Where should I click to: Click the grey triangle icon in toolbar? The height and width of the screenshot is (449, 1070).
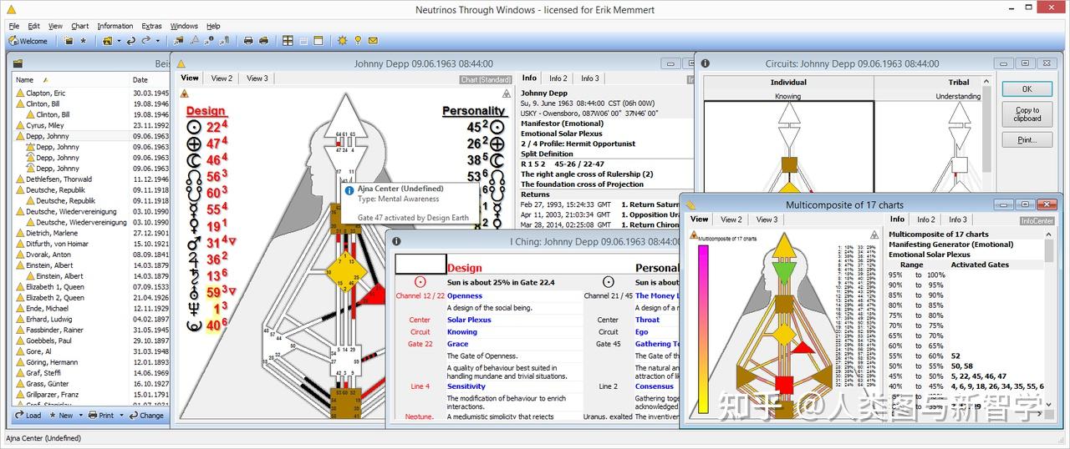click(195, 40)
